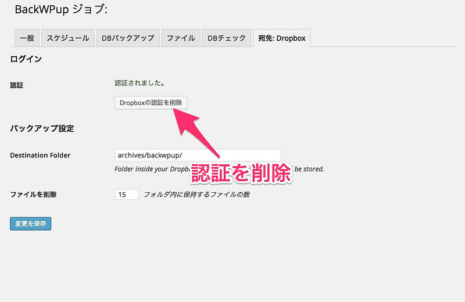Viewport: 465px width, 302px height.
Task: Click the Destination Folder label
Action: coord(40,155)
